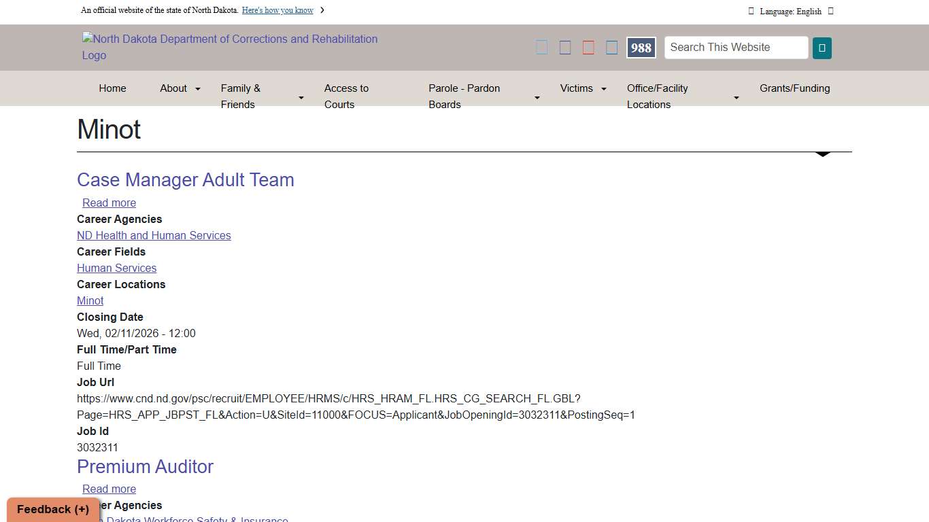Open the Feedback (+) button
This screenshot has width=929, height=522.
click(x=53, y=509)
